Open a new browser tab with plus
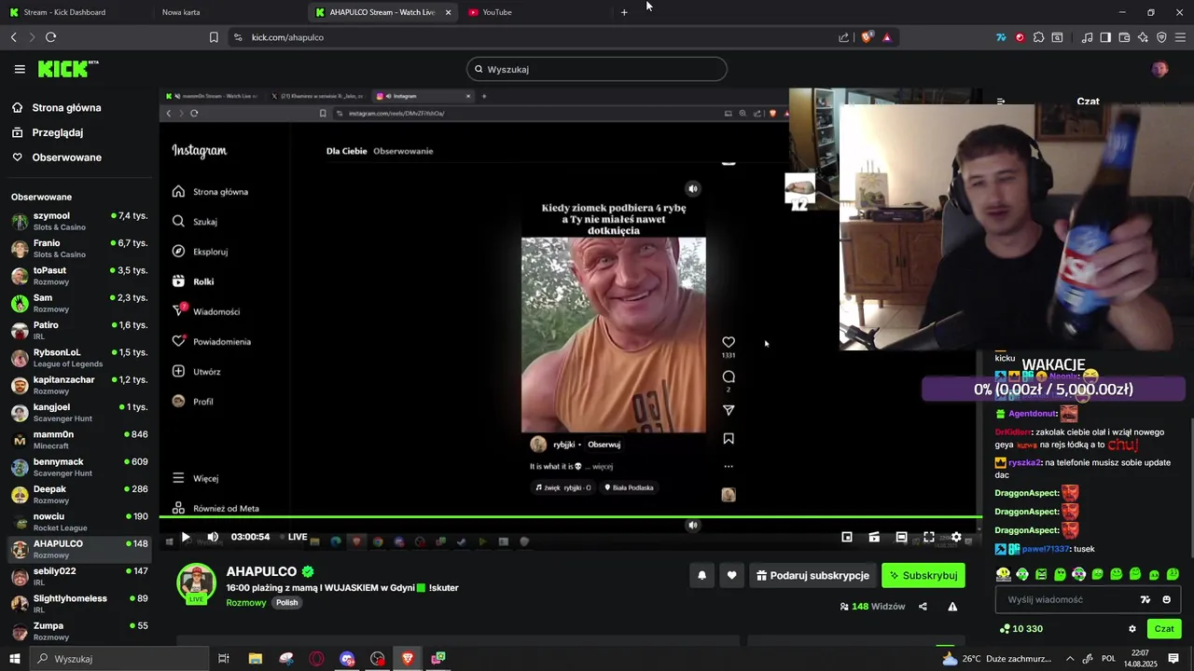This screenshot has width=1194, height=671. (624, 12)
